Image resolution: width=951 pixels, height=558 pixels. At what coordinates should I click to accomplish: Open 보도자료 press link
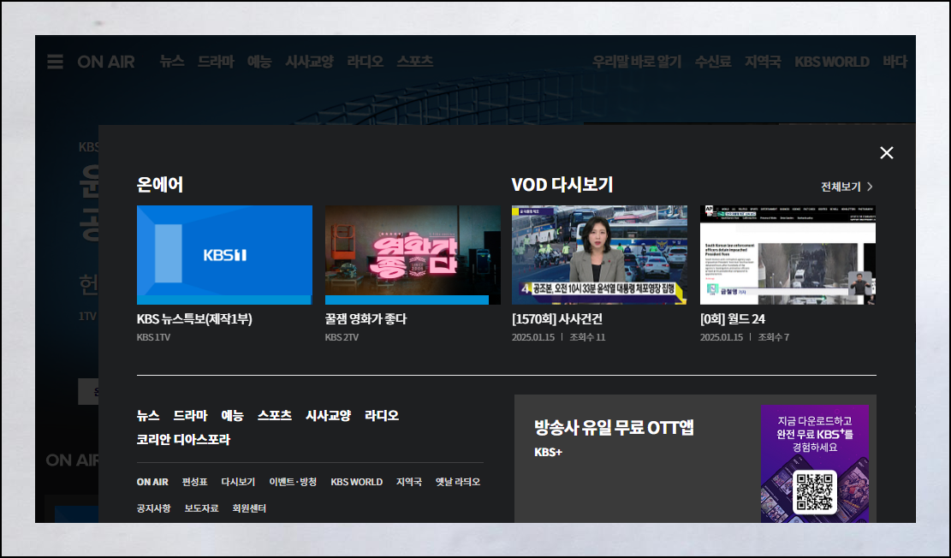click(201, 508)
